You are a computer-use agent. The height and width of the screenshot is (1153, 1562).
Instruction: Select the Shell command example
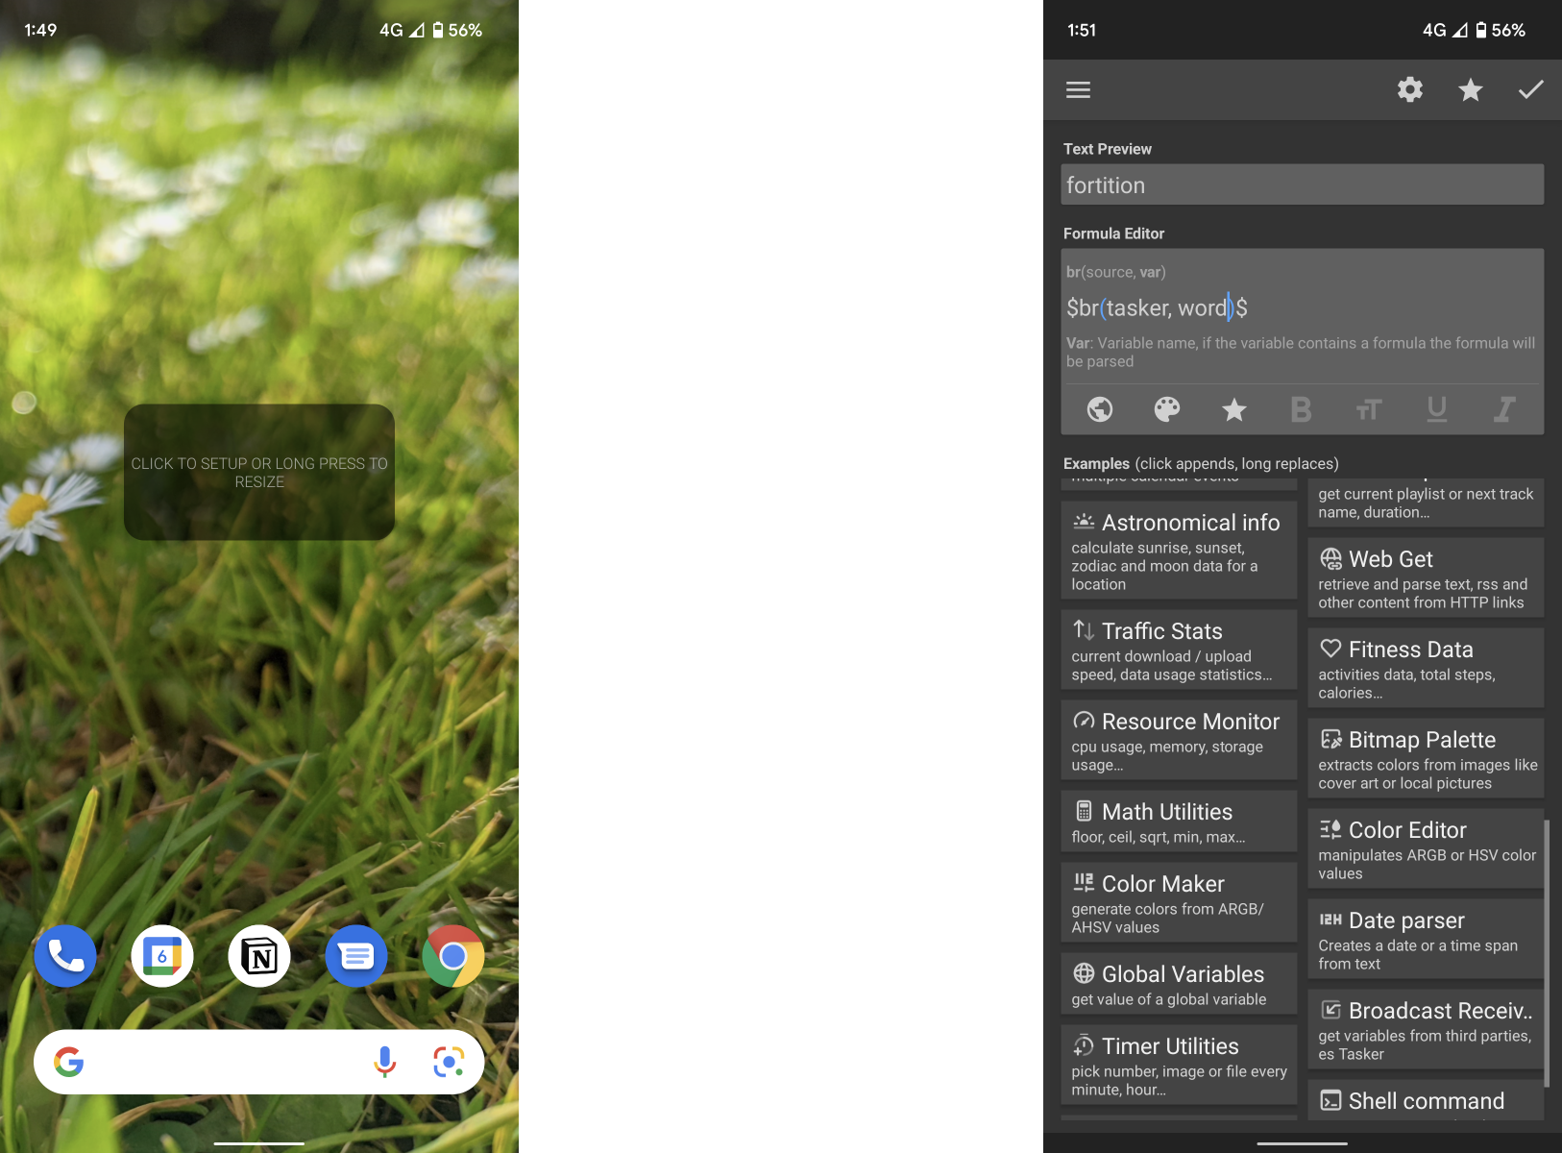pos(1426,1100)
